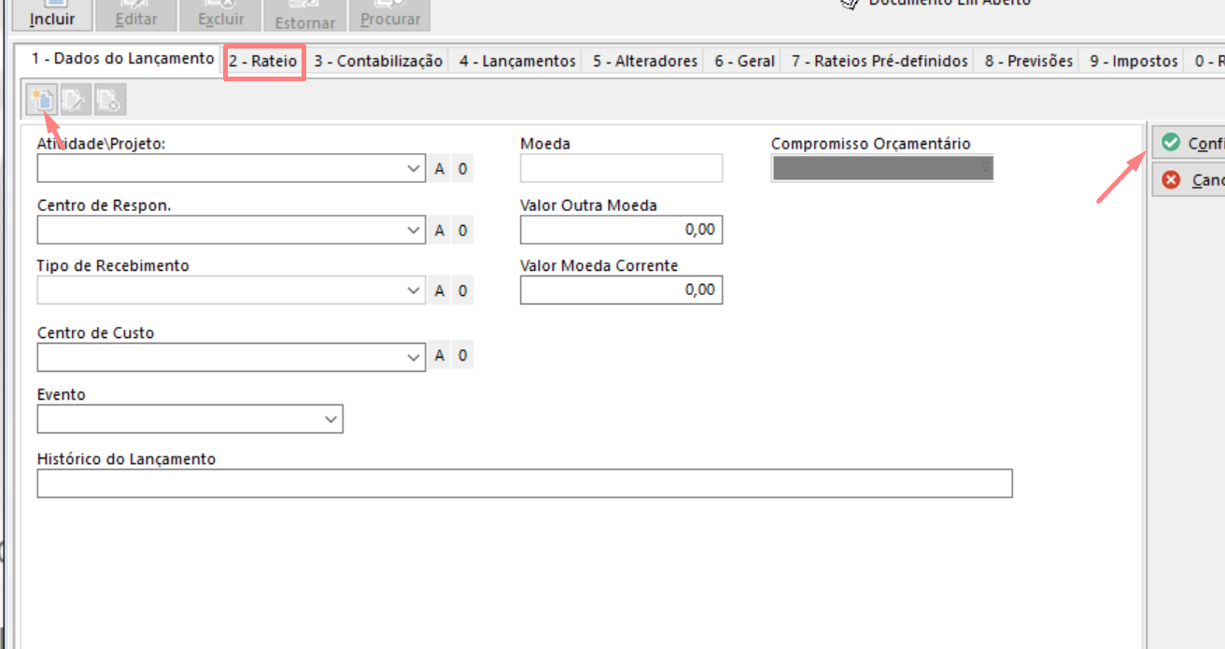
Task: Click the 0 button beside Atividade\Projeto
Action: (x=462, y=169)
